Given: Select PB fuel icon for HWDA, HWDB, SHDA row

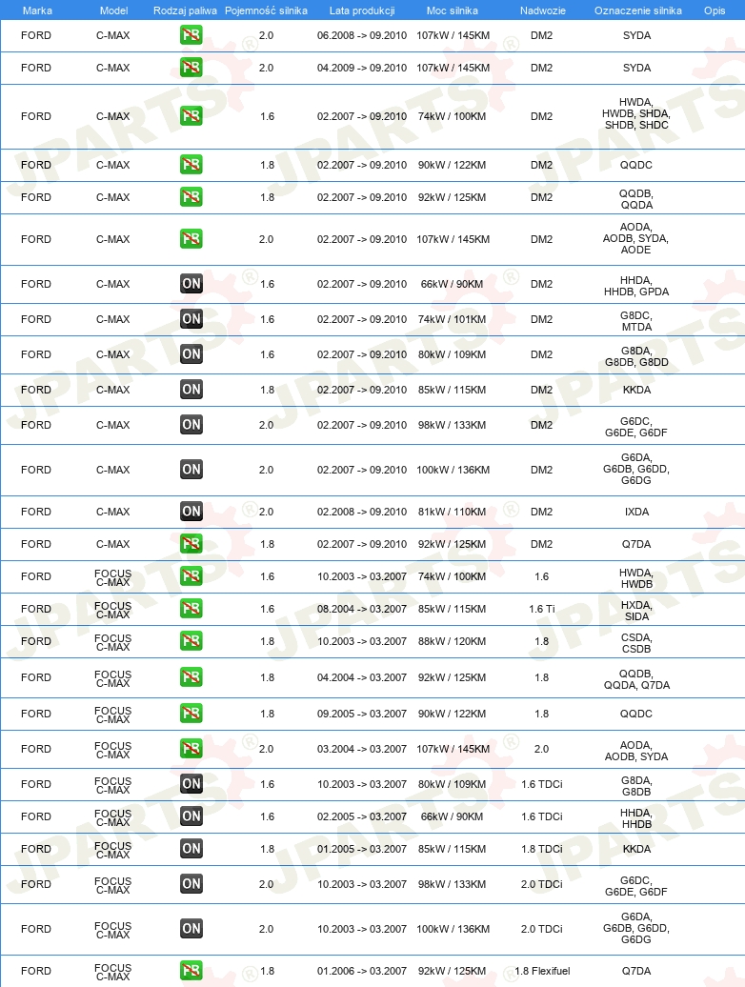Looking at the screenshot, I should click(191, 116).
